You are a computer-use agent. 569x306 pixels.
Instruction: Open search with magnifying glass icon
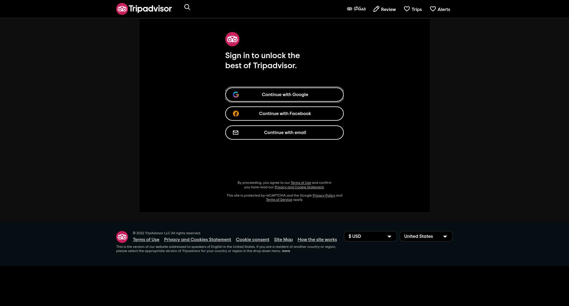[x=187, y=7]
